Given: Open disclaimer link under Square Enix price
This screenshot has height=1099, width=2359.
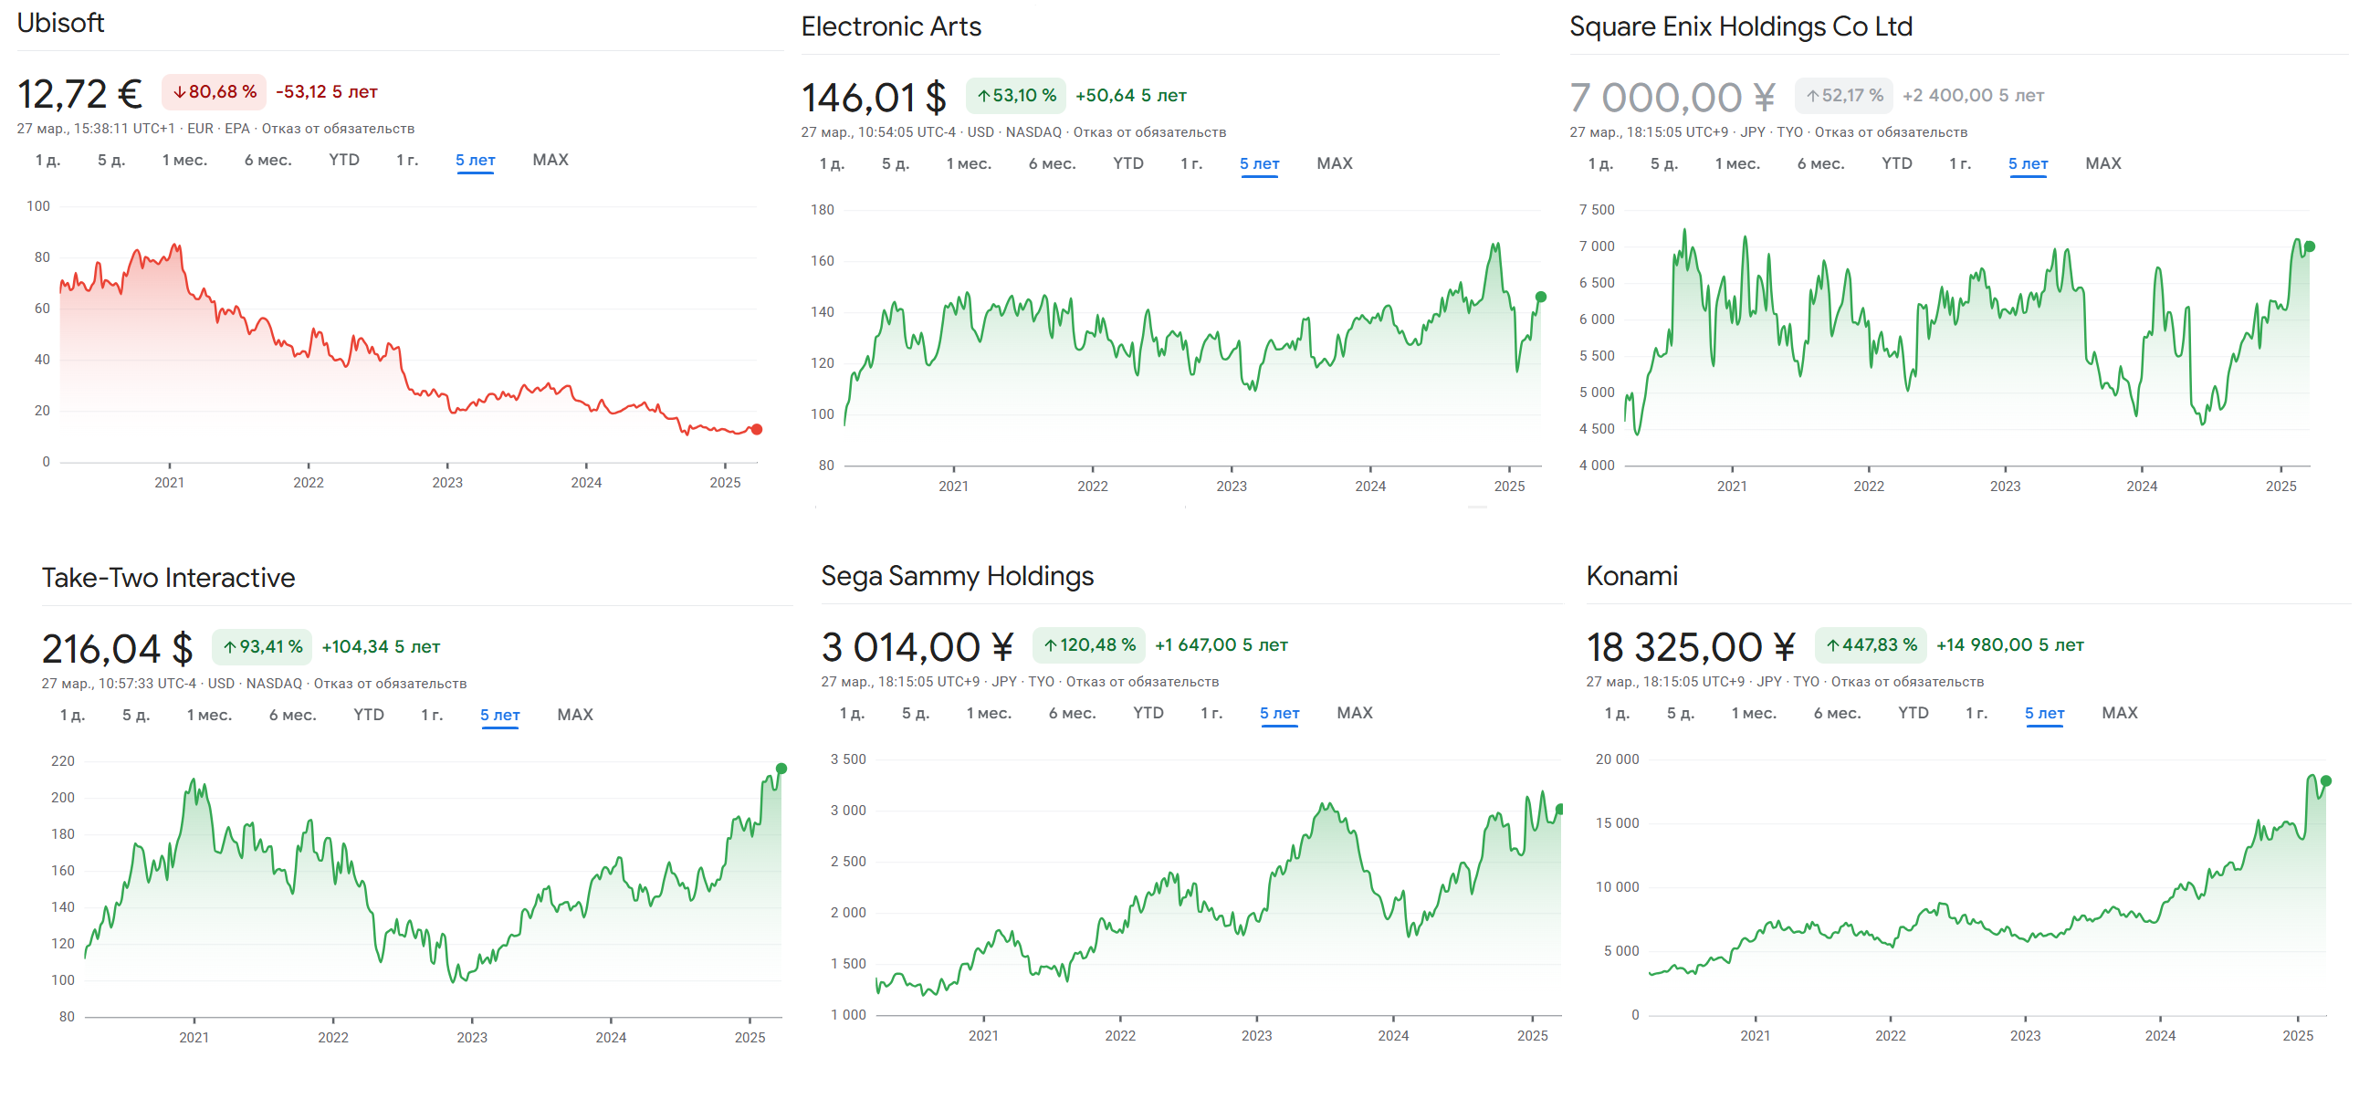Looking at the screenshot, I should (1891, 132).
